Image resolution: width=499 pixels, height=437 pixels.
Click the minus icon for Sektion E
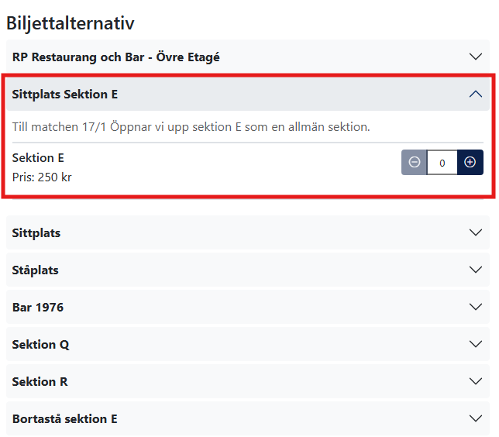[415, 163]
